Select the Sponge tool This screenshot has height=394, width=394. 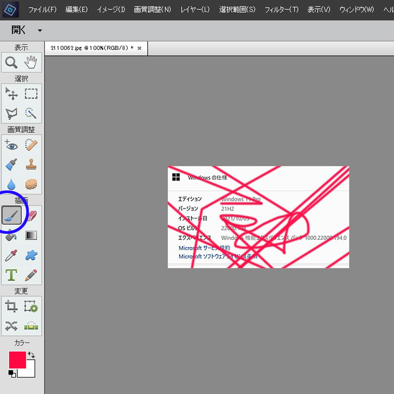point(31,184)
